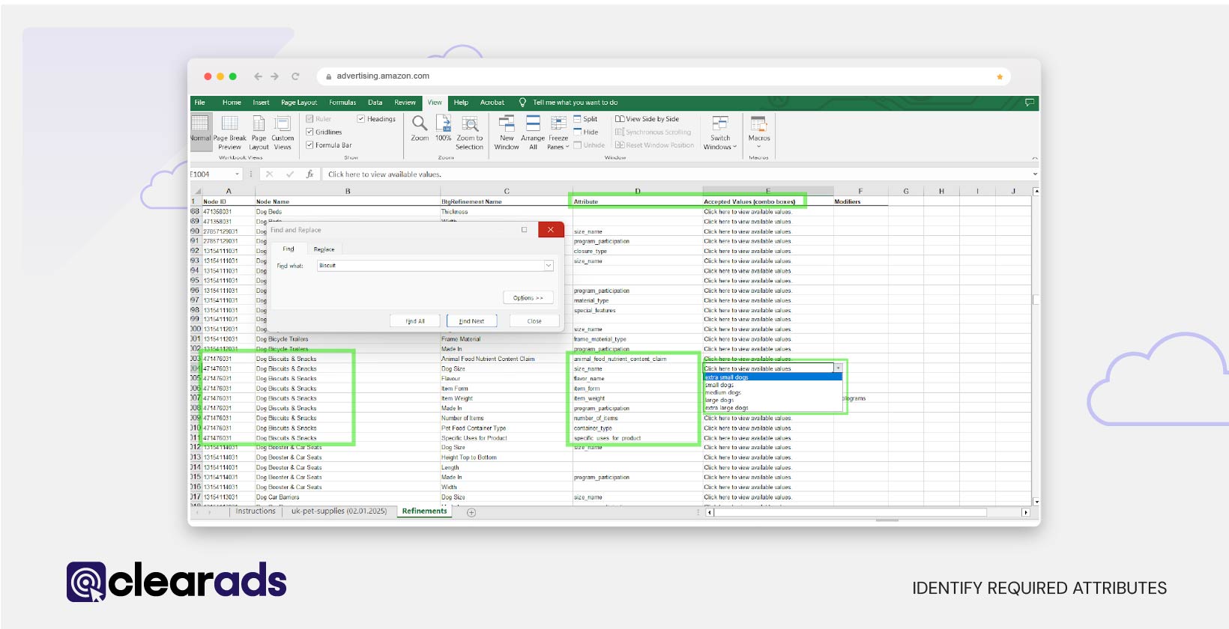Click browser forward arrow

tap(275, 76)
